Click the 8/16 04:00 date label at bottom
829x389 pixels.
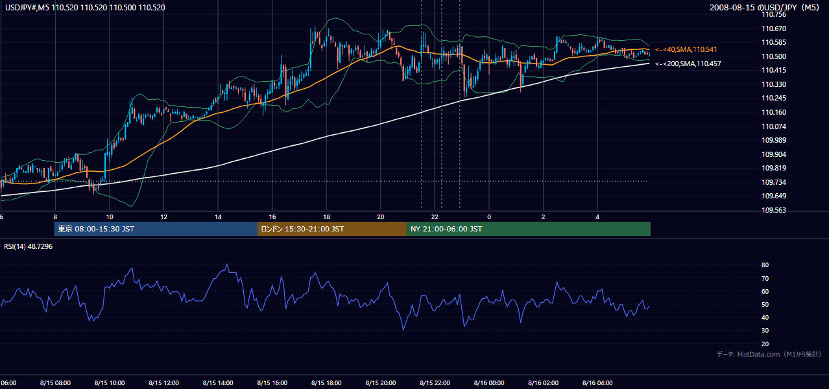(597, 383)
